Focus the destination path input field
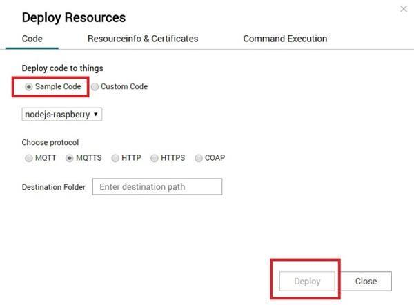Image resolution: width=414 pixels, height=305 pixels. coord(157,186)
